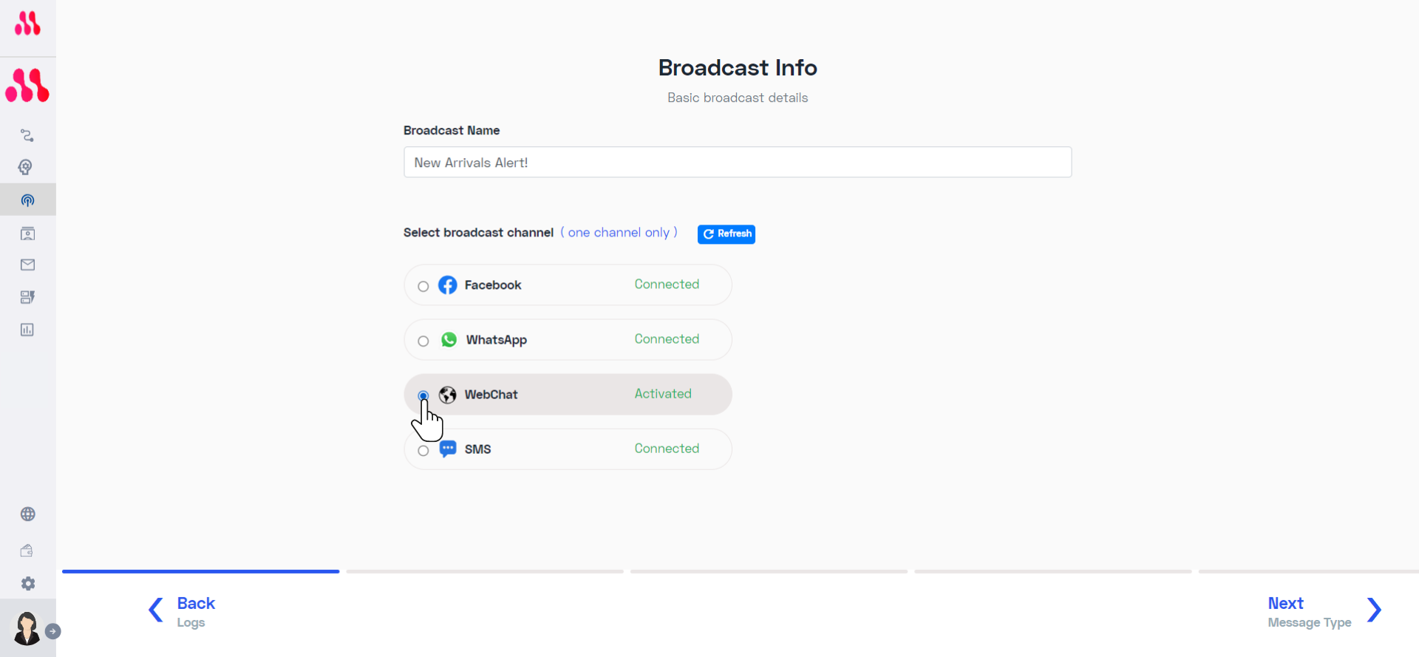The height and width of the screenshot is (657, 1419).
Task: Click the WebChat globe icon
Action: click(x=448, y=395)
